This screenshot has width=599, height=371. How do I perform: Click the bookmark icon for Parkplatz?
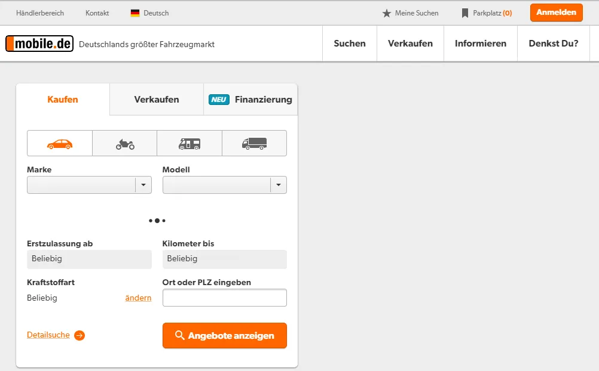(465, 13)
